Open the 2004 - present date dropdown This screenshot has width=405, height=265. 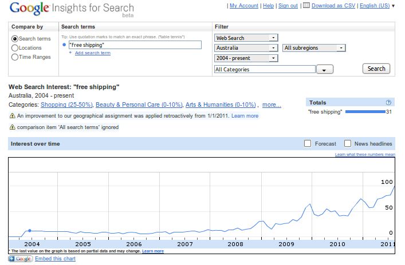pos(246,58)
